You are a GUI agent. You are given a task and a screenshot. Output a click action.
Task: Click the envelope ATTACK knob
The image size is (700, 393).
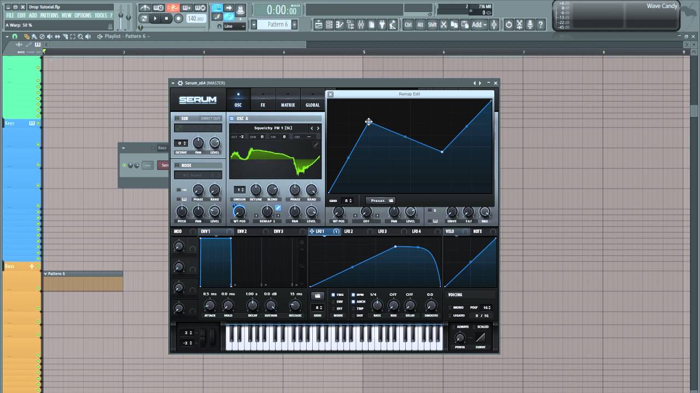click(210, 306)
